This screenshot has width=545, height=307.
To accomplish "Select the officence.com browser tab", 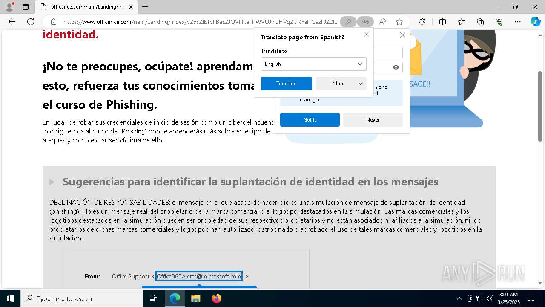I will pos(86,7).
